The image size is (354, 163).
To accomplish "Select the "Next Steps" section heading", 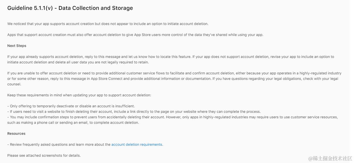I will coord(17,46).
